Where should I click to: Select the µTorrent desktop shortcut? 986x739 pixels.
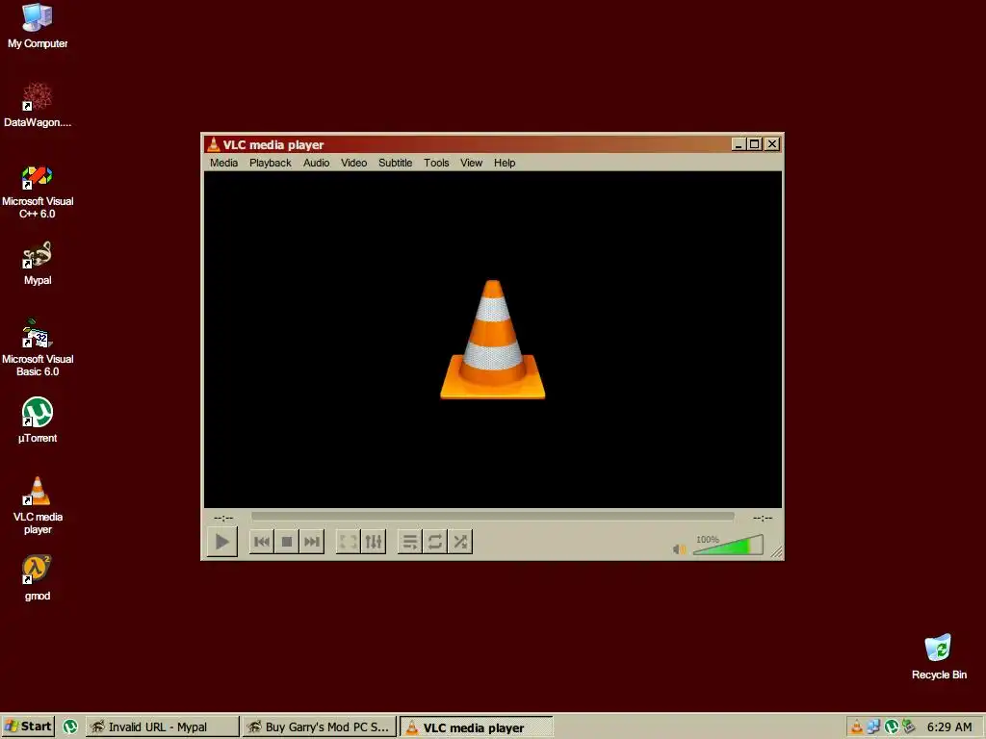[38, 420]
